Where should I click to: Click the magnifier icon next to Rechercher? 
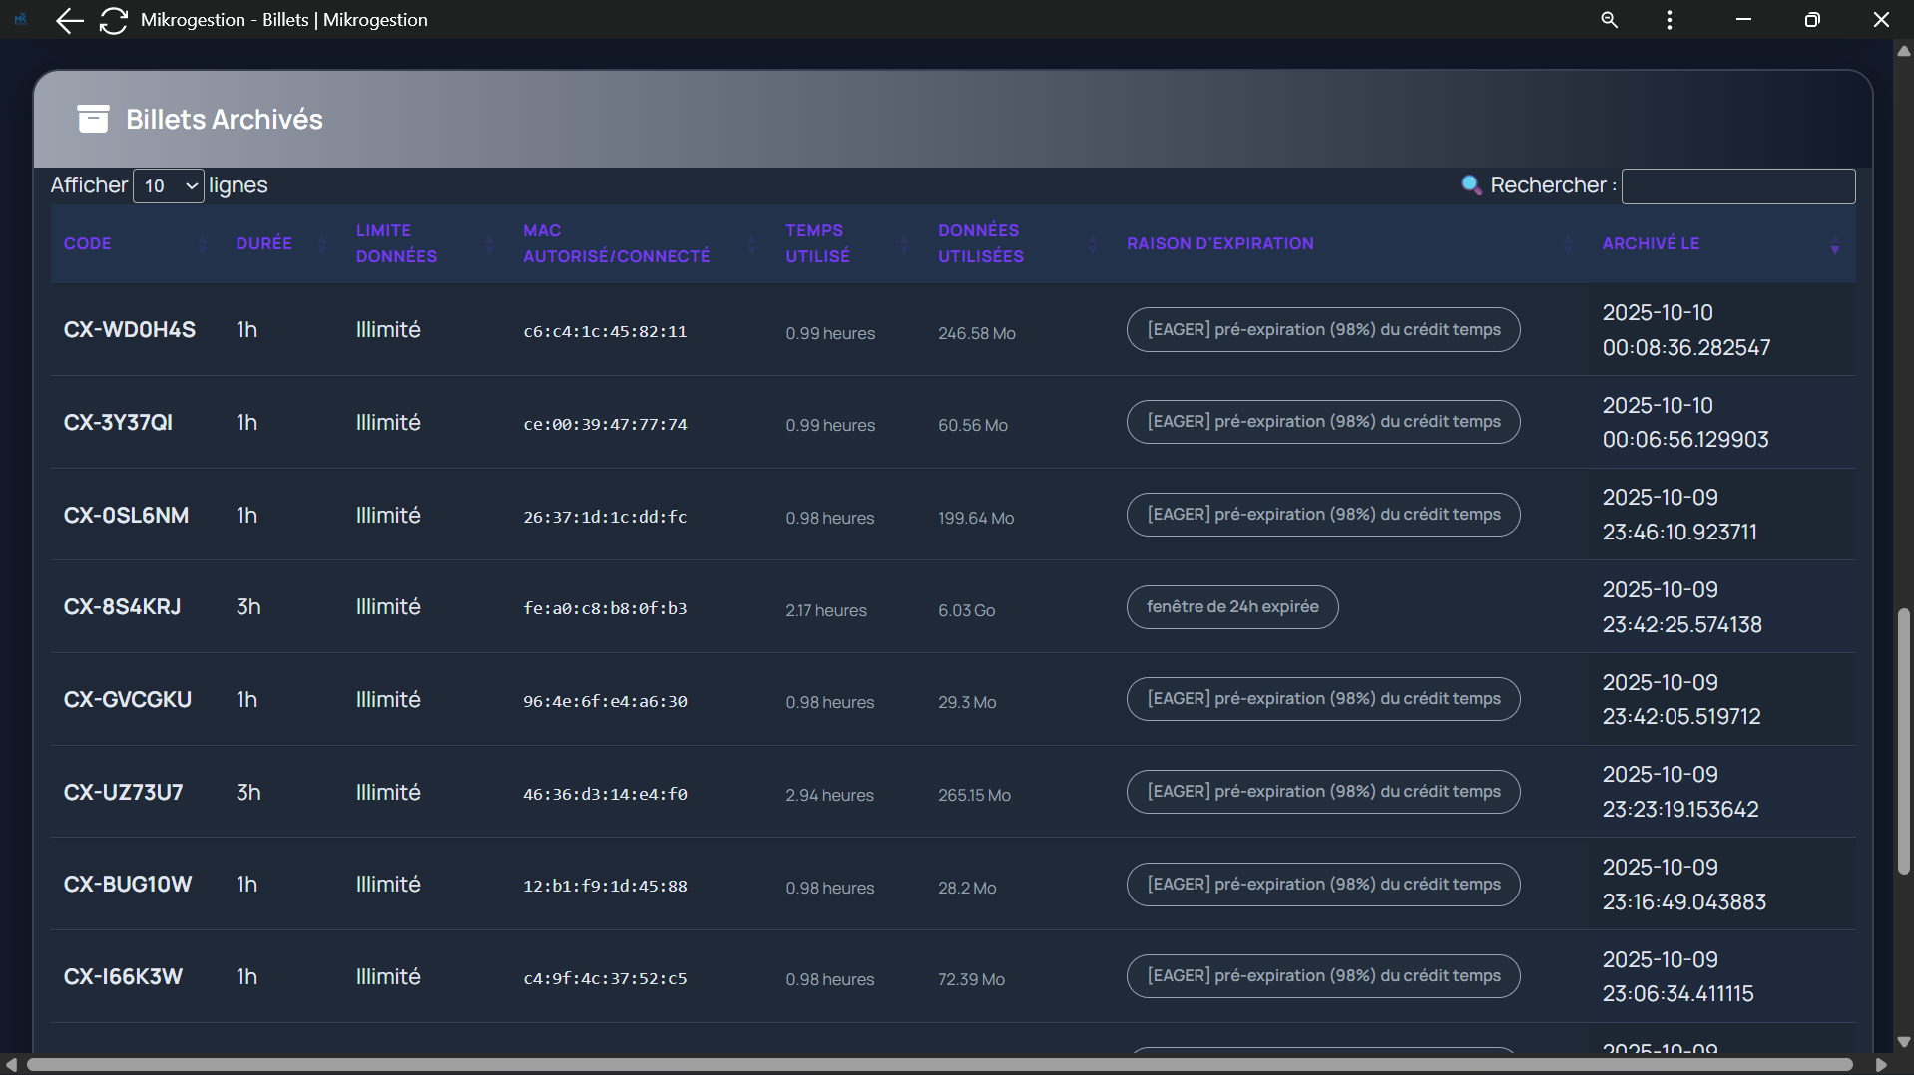pyautogui.click(x=1471, y=184)
